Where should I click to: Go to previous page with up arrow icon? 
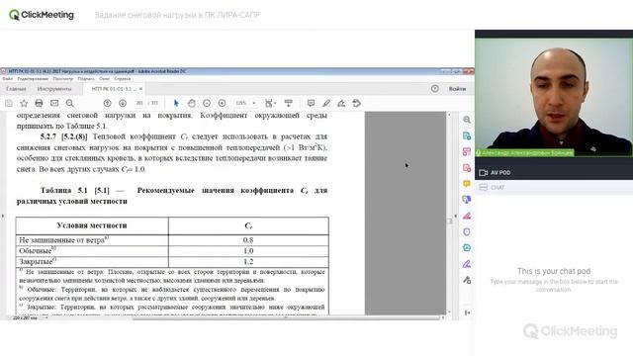(x=107, y=103)
